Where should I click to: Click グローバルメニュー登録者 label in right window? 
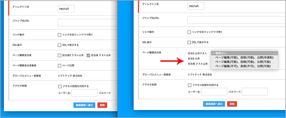tap(157, 75)
